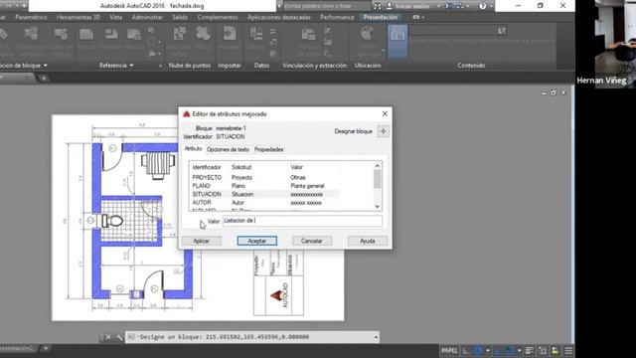The width and height of the screenshot is (636, 358).
Task: Add new drawing tab with plus icon
Action: point(44,78)
